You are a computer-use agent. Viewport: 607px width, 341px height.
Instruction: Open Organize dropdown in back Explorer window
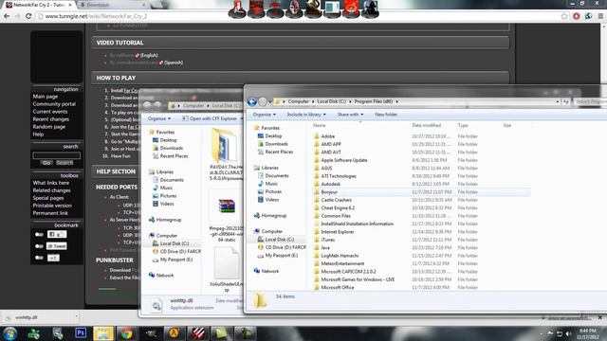pyautogui.click(x=159, y=118)
